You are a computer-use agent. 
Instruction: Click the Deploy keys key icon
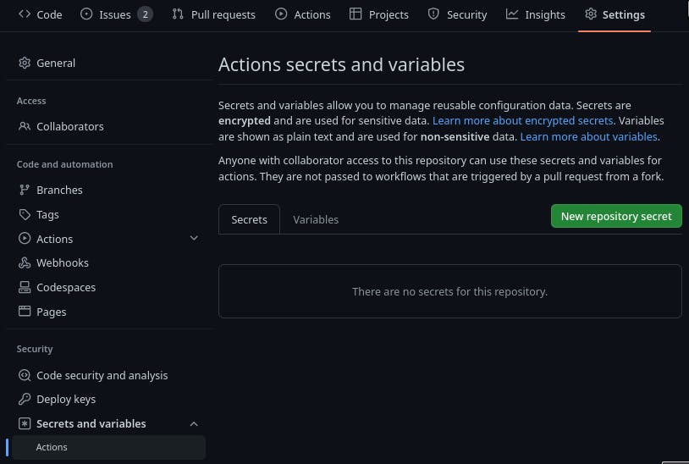coord(25,399)
